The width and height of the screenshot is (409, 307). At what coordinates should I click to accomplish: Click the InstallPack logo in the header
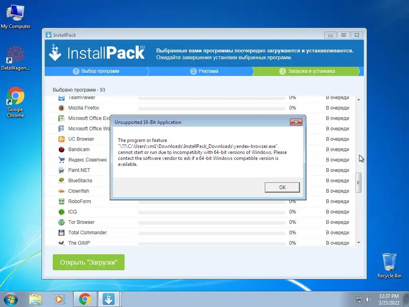click(x=97, y=53)
